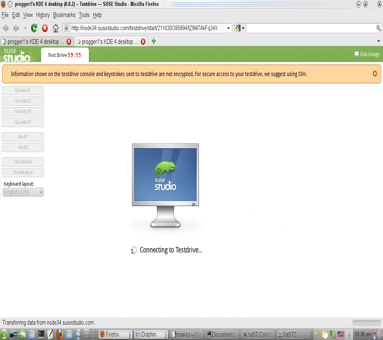383x340 pixels.
Task: Click the search magnifier icon
Action: click(x=378, y=28)
